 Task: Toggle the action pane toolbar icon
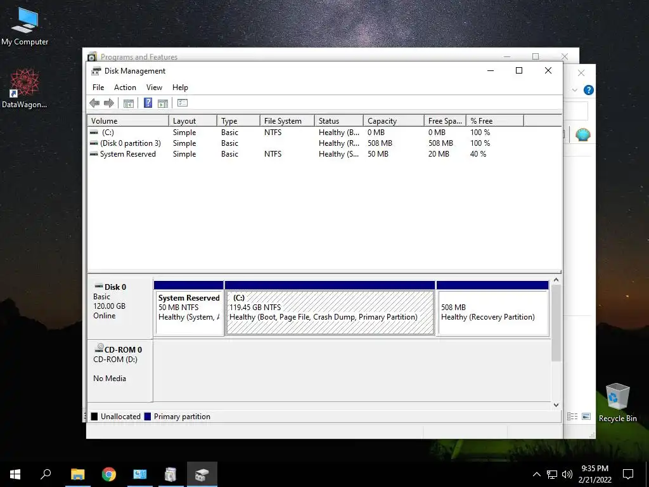(x=163, y=103)
